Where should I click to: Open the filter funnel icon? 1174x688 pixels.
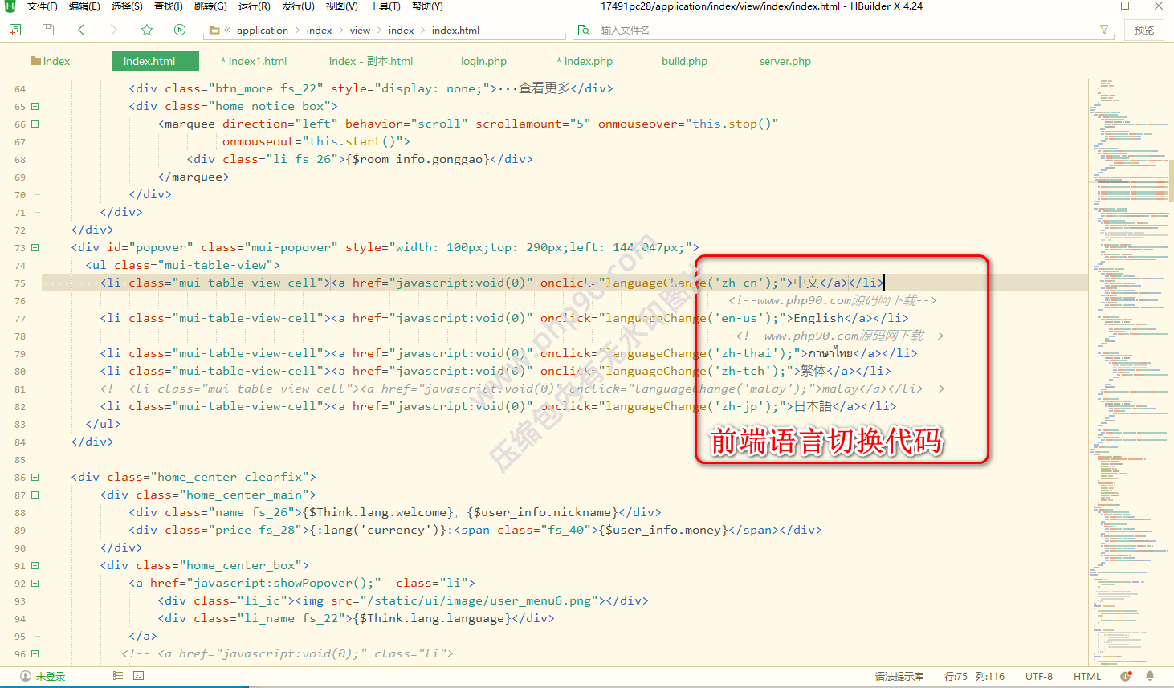[1104, 30]
